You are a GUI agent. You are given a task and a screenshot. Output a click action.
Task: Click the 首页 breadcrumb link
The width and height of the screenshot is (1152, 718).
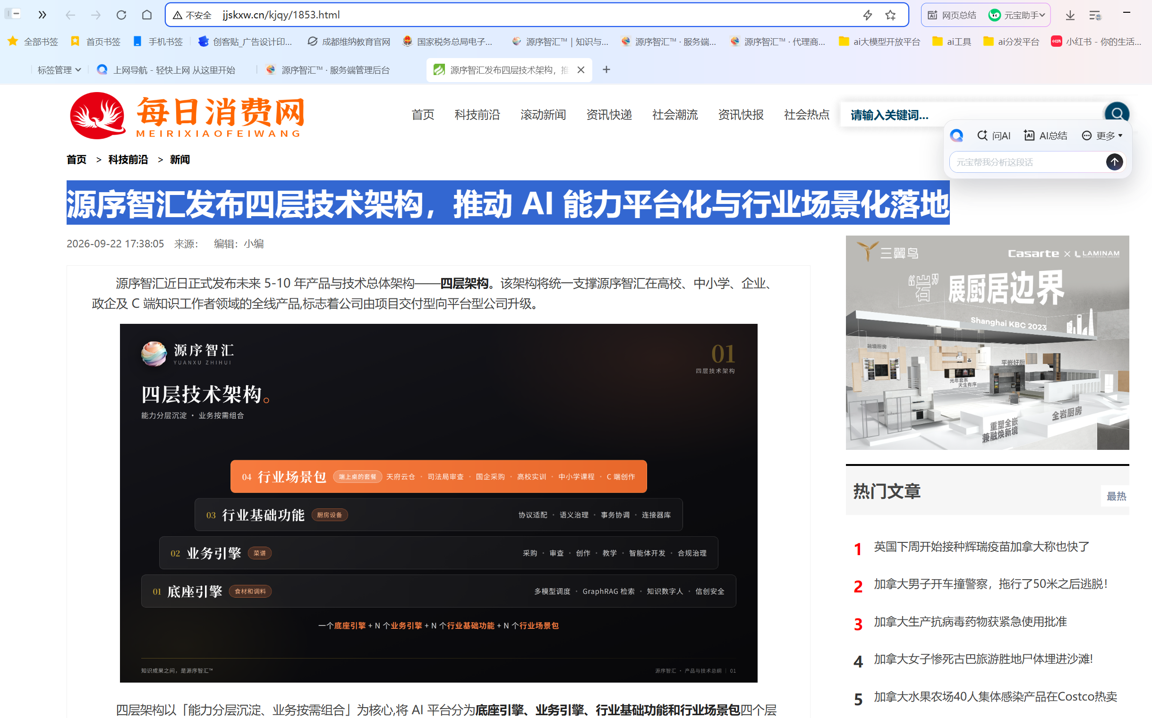point(76,160)
